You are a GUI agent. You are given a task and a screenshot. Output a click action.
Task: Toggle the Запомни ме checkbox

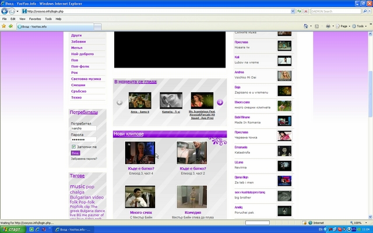pos(73,147)
